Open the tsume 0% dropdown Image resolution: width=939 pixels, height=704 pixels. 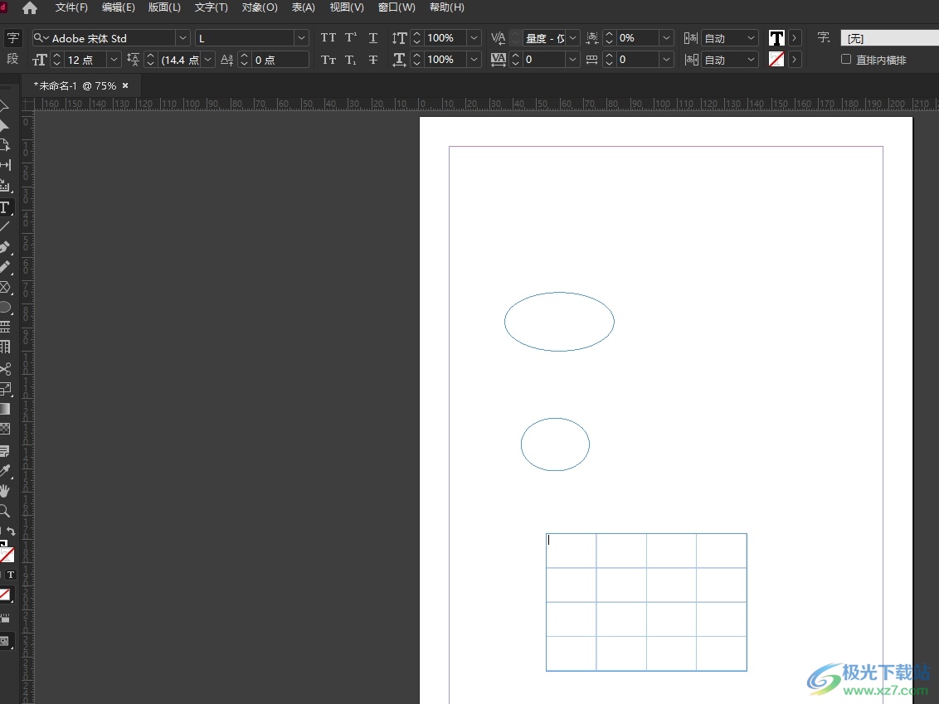tap(666, 37)
